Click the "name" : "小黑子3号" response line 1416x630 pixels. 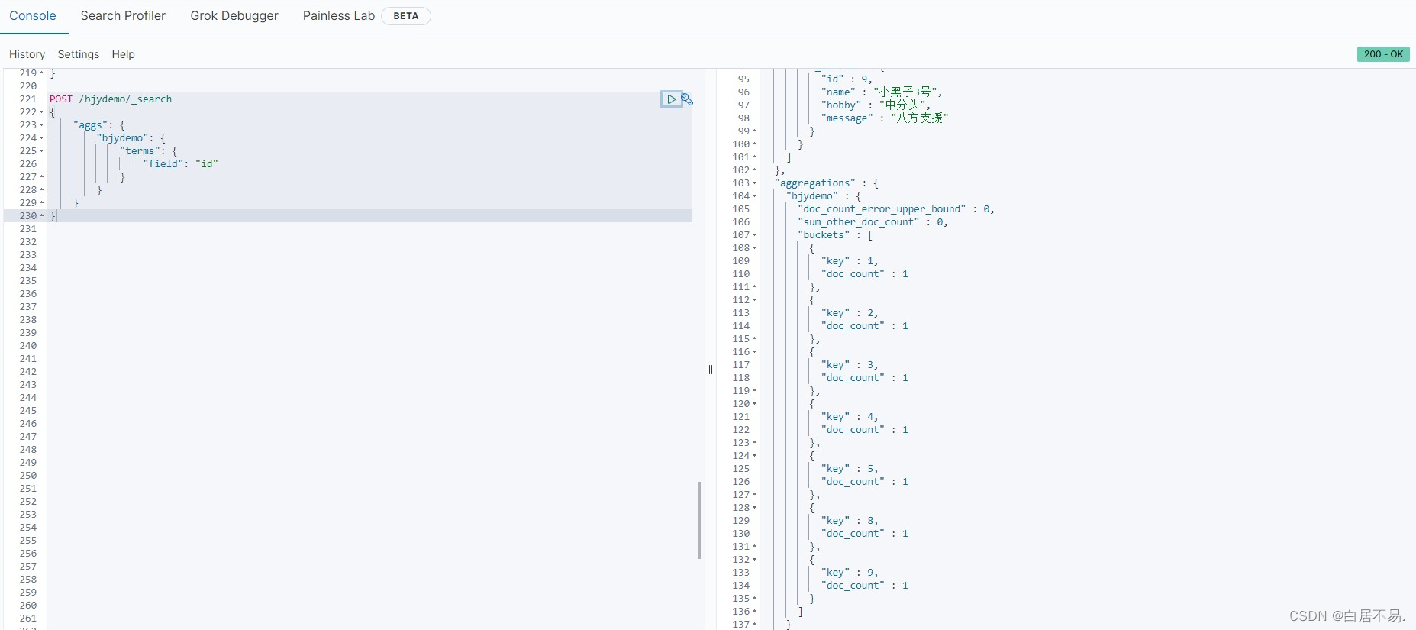[x=882, y=92]
